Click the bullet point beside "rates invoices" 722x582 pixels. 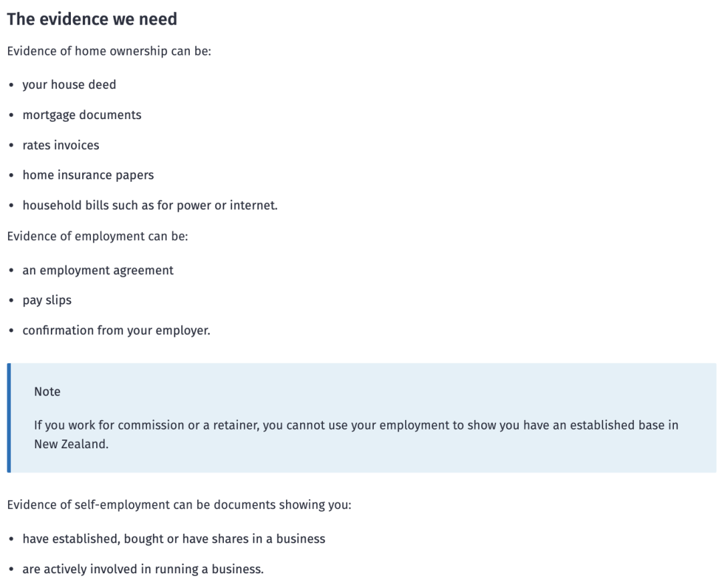coord(12,146)
